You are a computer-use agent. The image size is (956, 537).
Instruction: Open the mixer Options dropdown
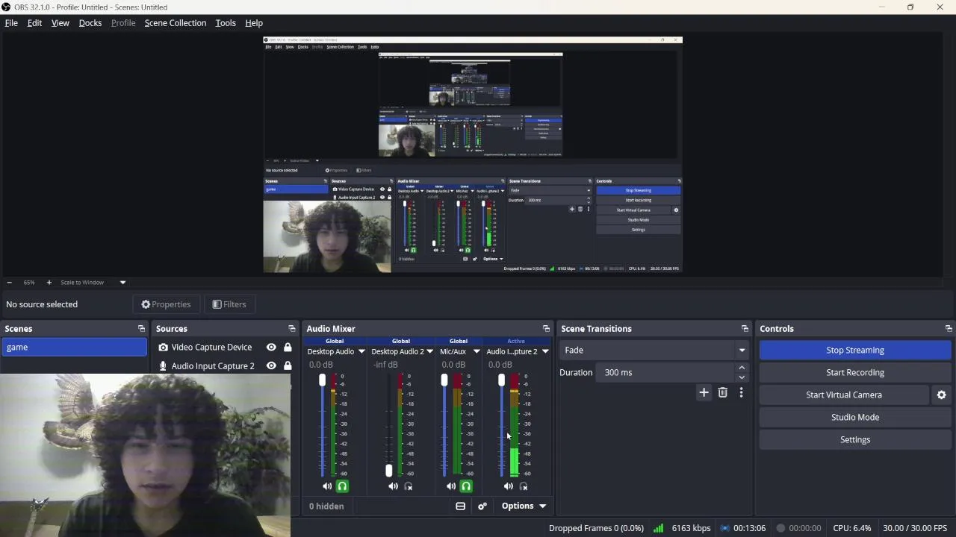coord(524,506)
